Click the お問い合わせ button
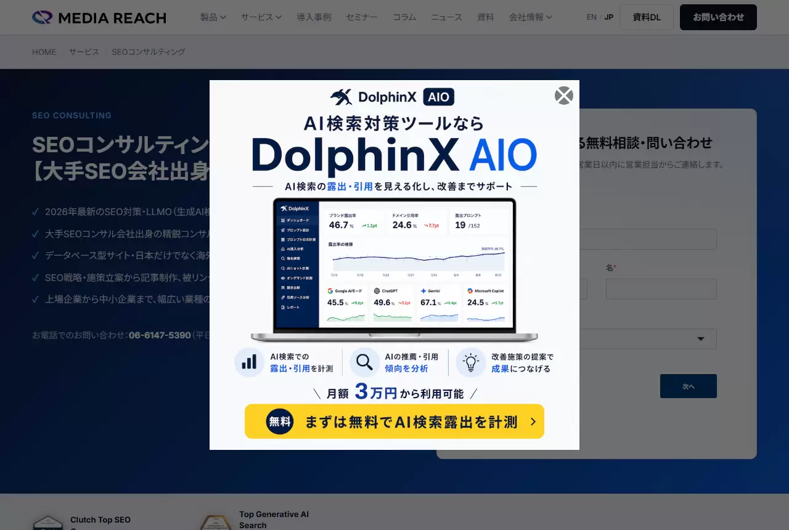Viewport: 789px width, 530px height. (718, 17)
